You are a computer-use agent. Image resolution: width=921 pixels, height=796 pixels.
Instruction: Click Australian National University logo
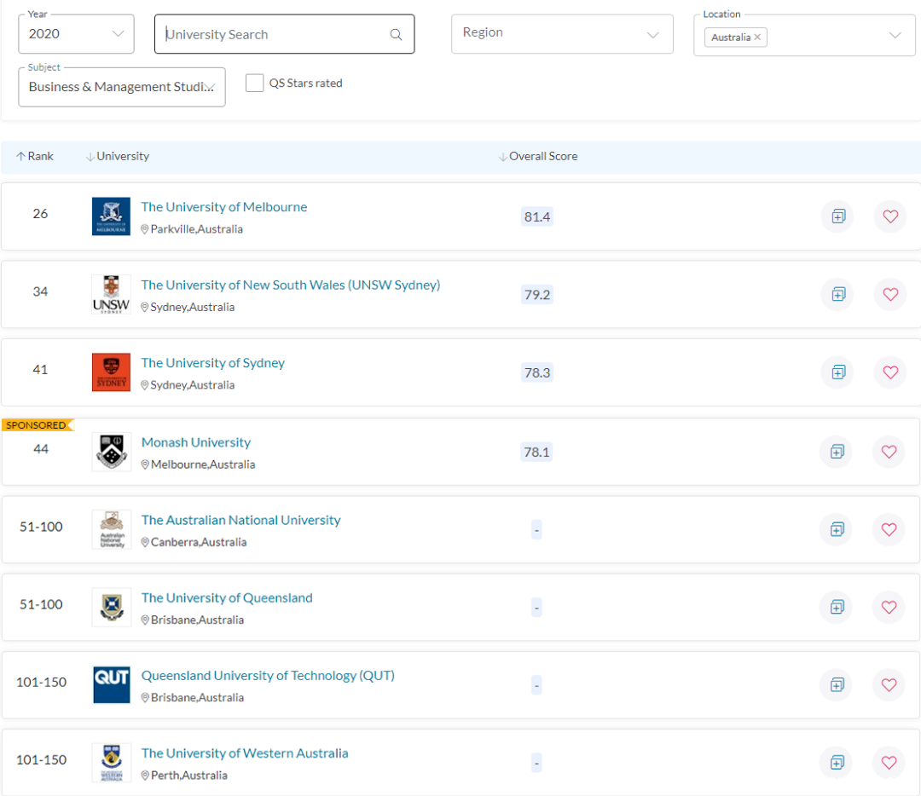point(112,529)
